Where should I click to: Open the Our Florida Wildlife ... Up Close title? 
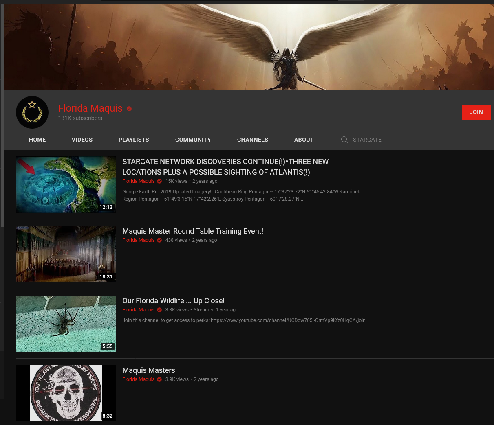174,301
